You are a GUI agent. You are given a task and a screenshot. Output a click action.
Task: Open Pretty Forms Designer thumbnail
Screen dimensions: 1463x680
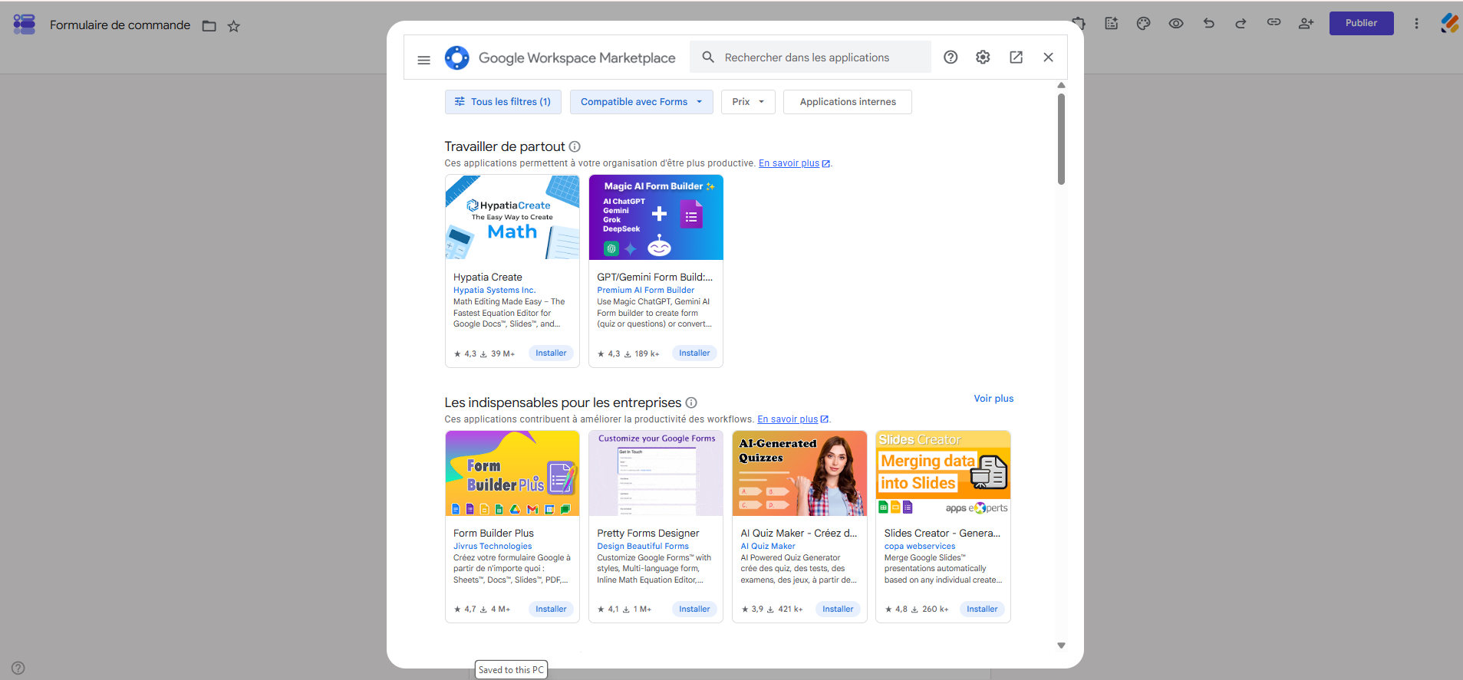[x=656, y=474]
